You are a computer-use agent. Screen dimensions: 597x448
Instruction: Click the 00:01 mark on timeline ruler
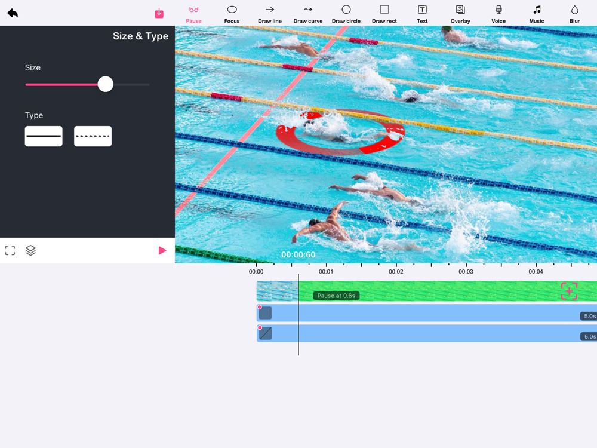tap(326, 272)
